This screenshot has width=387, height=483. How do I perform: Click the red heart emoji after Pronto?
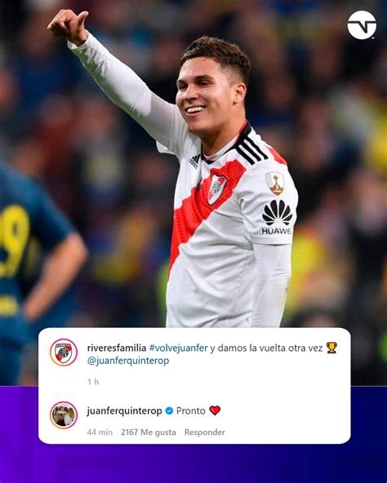[x=215, y=410]
